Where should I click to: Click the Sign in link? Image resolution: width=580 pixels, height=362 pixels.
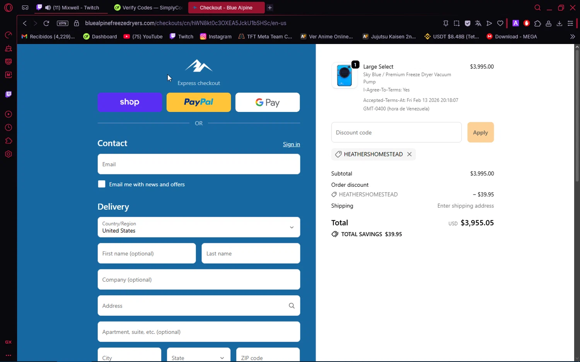click(x=292, y=144)
